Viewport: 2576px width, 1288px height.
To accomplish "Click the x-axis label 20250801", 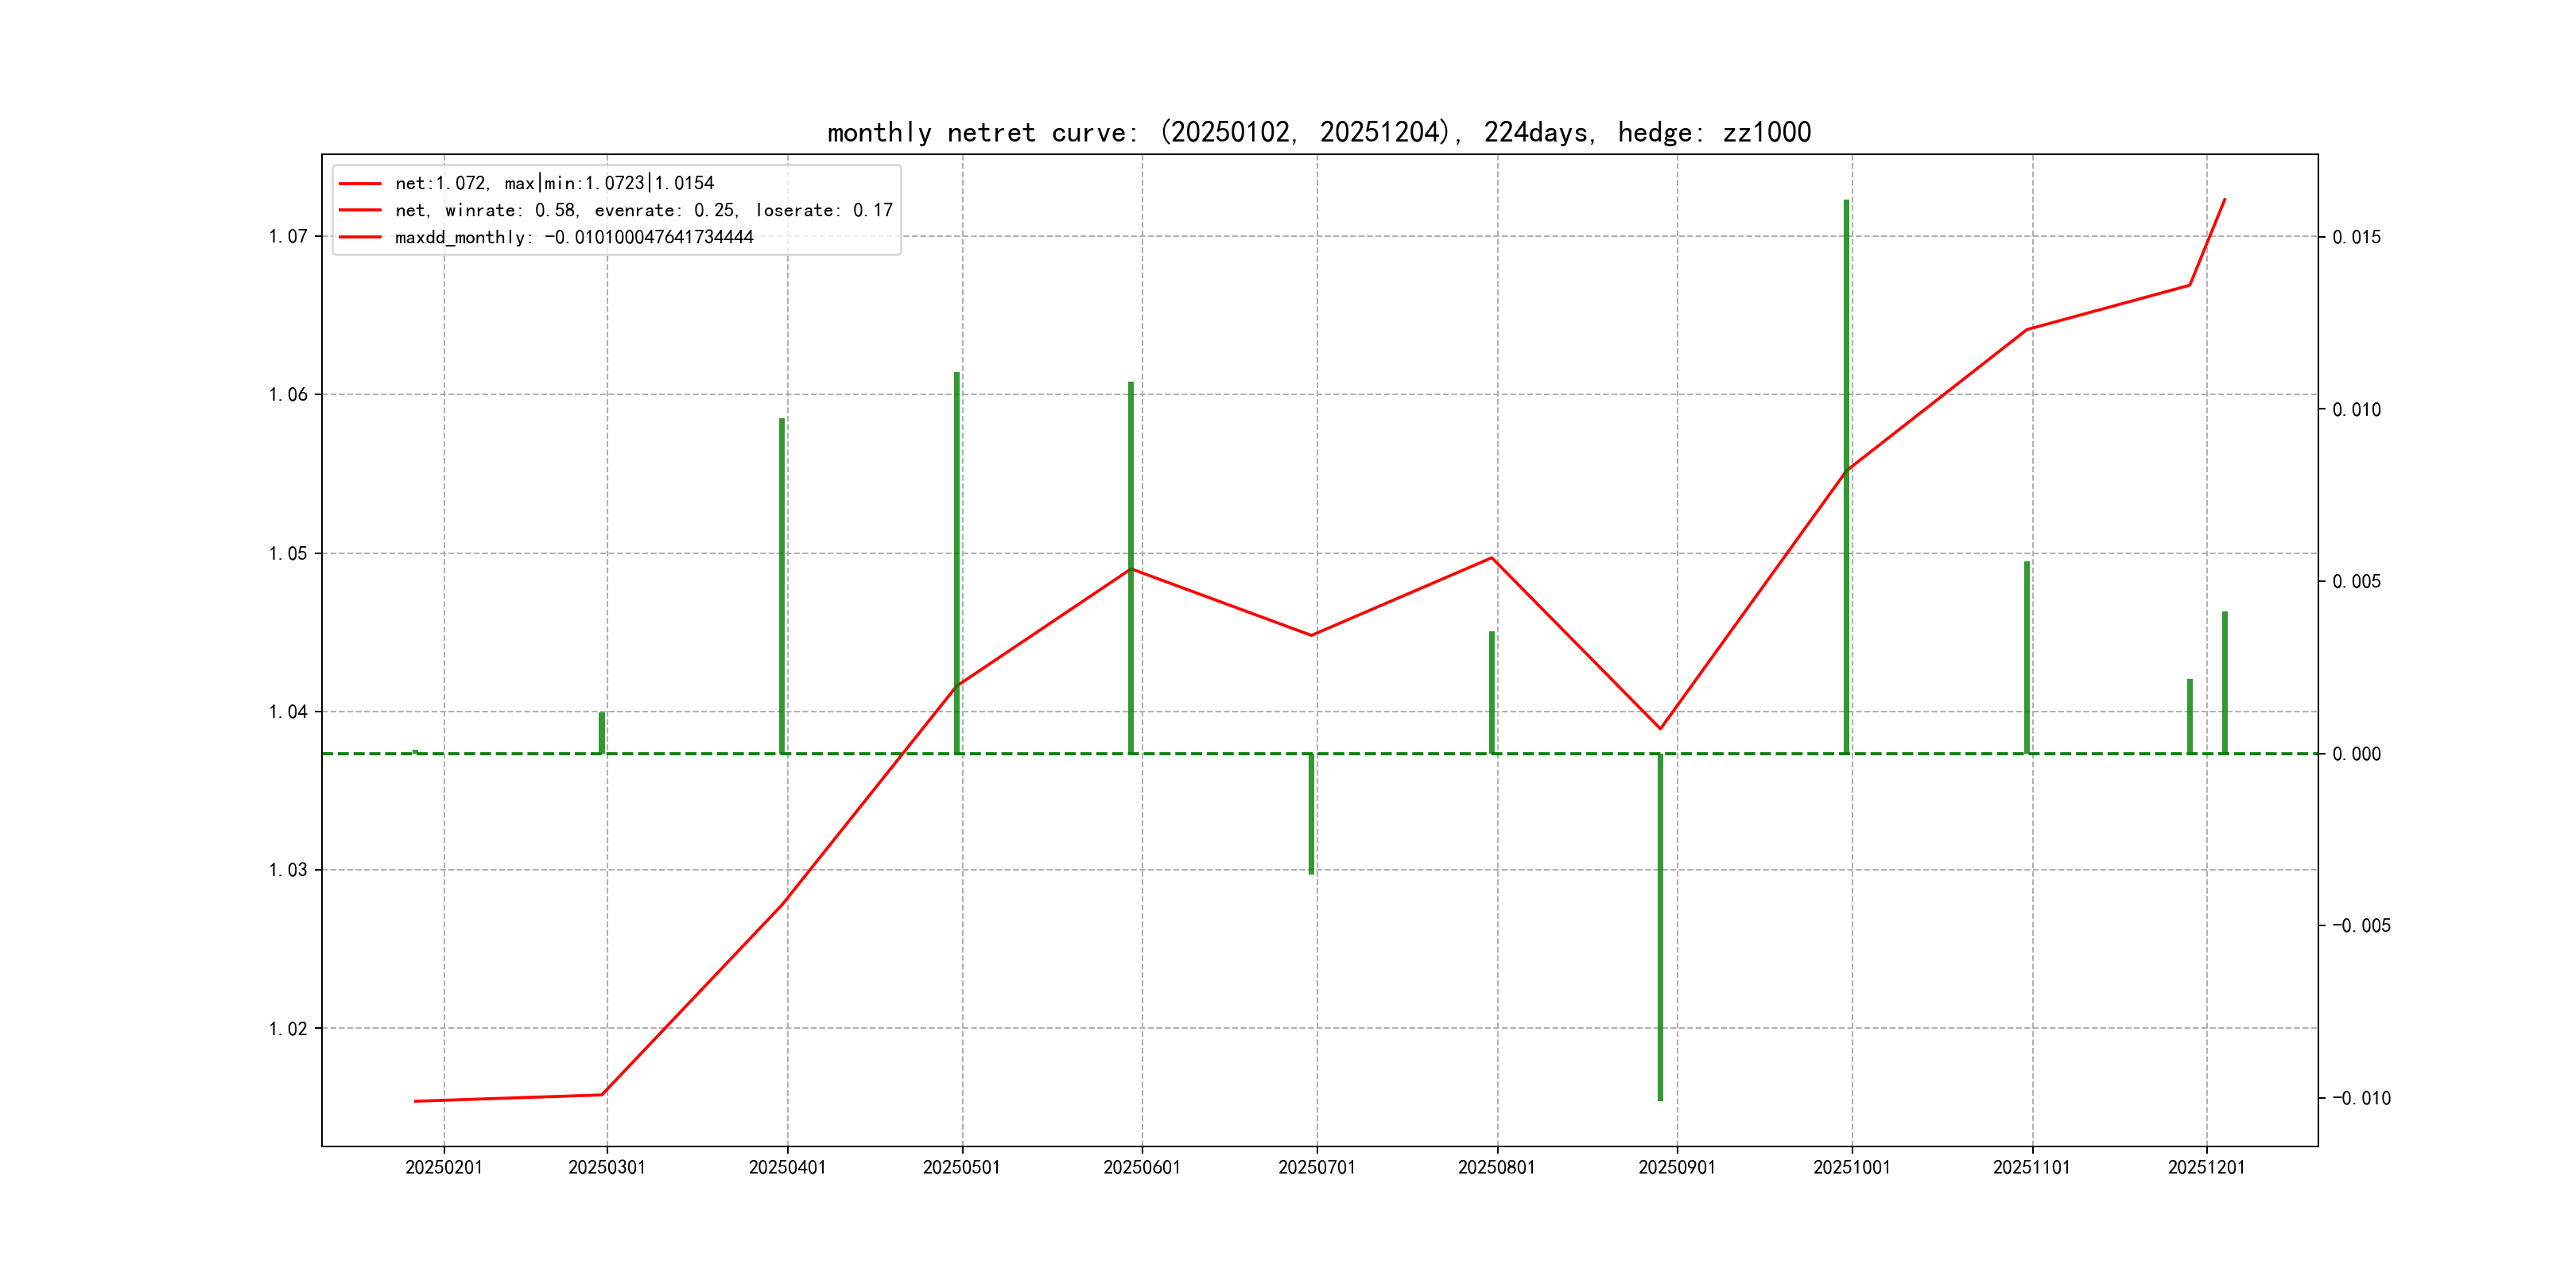I will (x=1496, y=1167).
